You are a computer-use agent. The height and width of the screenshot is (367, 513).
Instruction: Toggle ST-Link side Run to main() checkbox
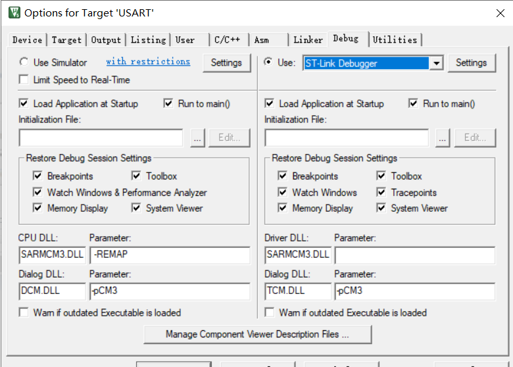(413, 103)
